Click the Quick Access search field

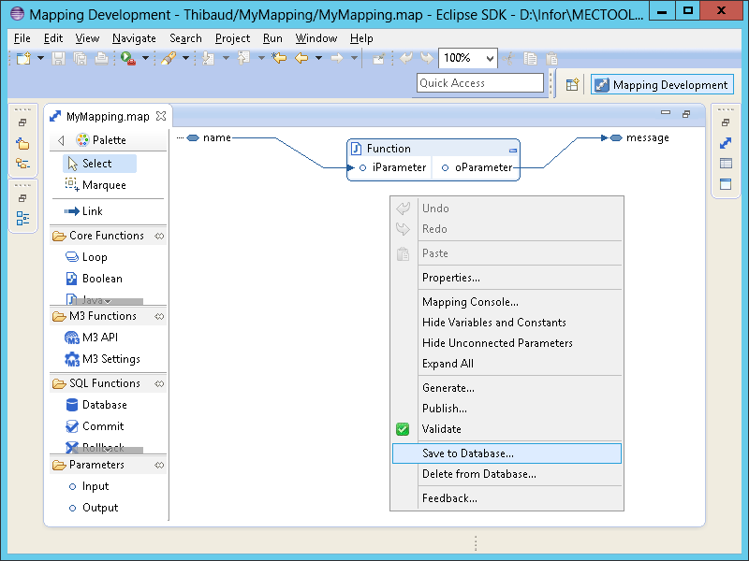click(x=479, y=83)
